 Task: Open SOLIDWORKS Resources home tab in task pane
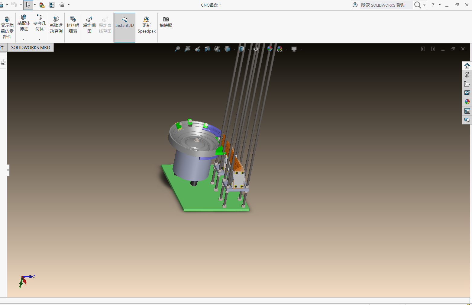[467, 66]
